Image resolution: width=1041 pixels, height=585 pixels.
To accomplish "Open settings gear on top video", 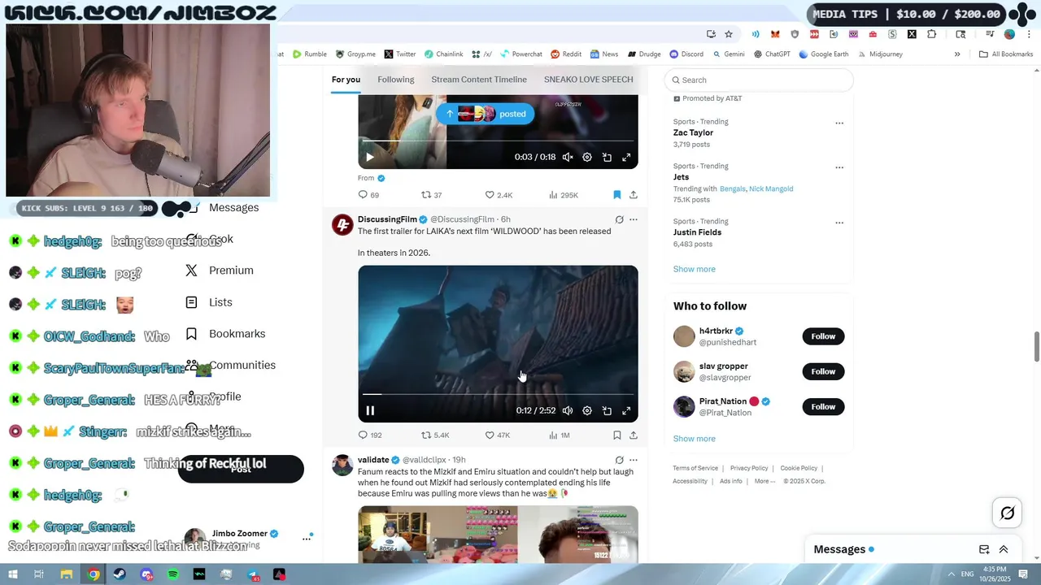I will pos(587,157).
